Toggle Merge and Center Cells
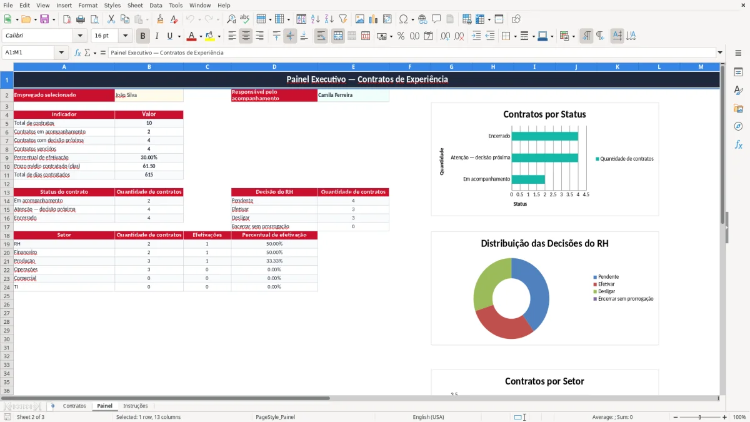This screenshot has height=422, width=750. coord(338,36)
